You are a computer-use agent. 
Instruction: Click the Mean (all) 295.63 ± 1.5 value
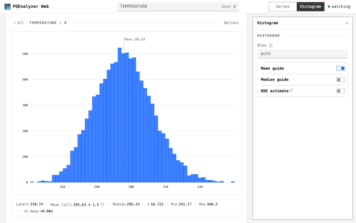pyautogui.click(x=86, y=205)
